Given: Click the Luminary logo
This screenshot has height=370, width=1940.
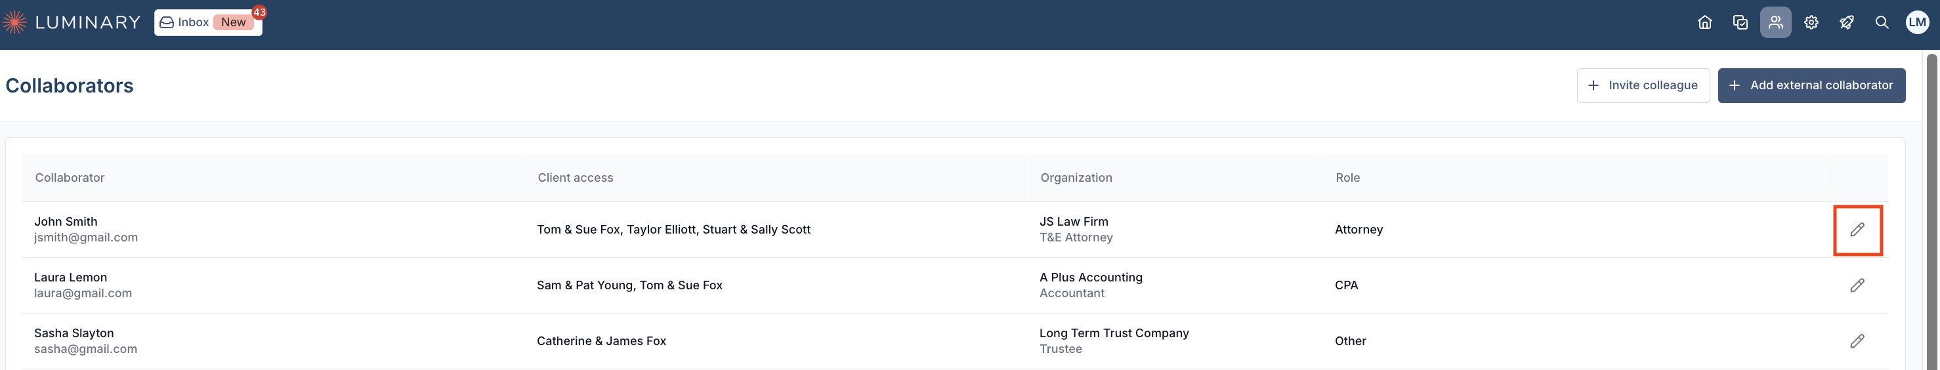Looking at the screenshot, I should [x=72, y=22].
